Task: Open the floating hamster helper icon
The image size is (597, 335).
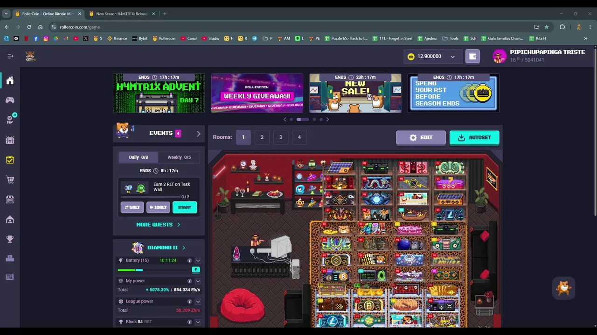Action: pyautogui.click(x=564, y=288)
